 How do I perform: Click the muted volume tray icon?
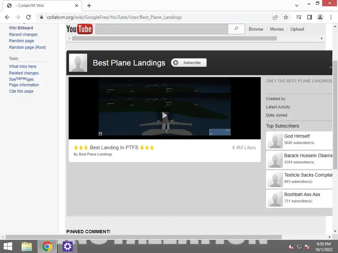point(291,247)
